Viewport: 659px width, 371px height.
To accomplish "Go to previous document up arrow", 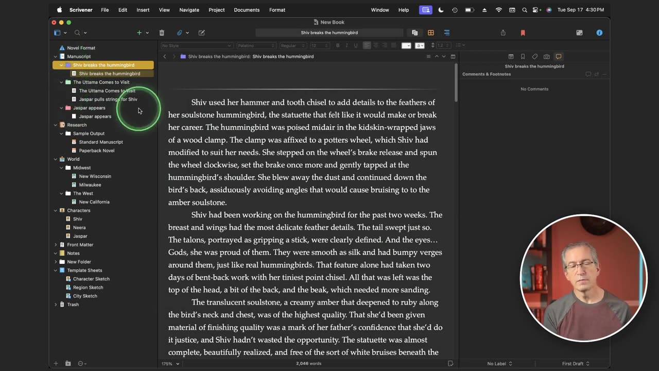I will [437, 57].
